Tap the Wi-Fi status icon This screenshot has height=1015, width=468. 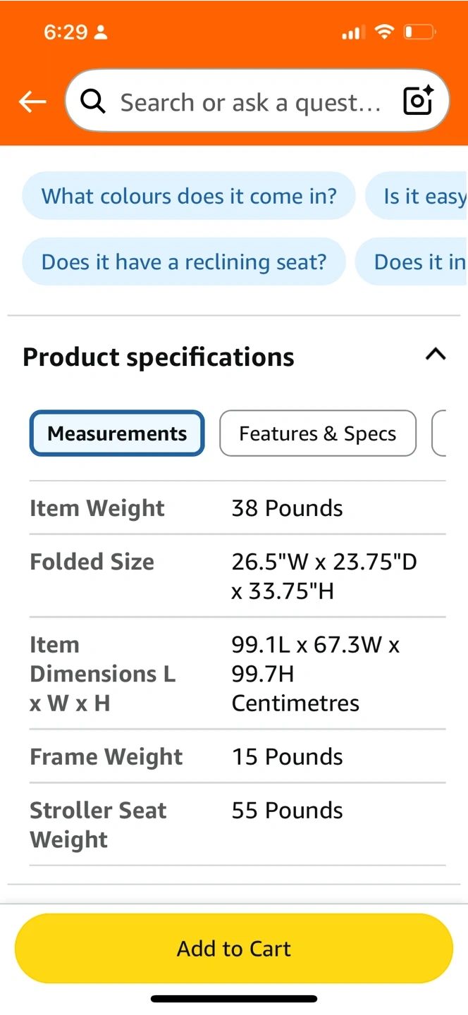click(x=384, y=32)
